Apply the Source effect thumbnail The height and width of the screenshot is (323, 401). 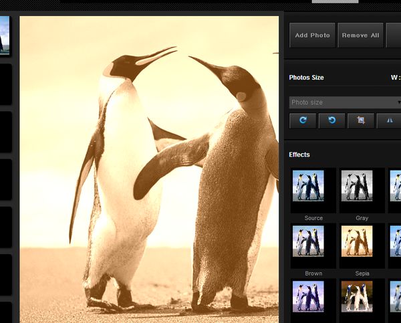(308, 186)
